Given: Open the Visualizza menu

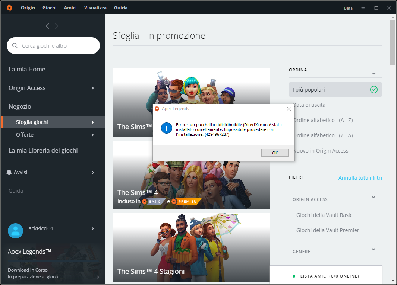Looking at the screenshot, I should [x=95, y=8].
